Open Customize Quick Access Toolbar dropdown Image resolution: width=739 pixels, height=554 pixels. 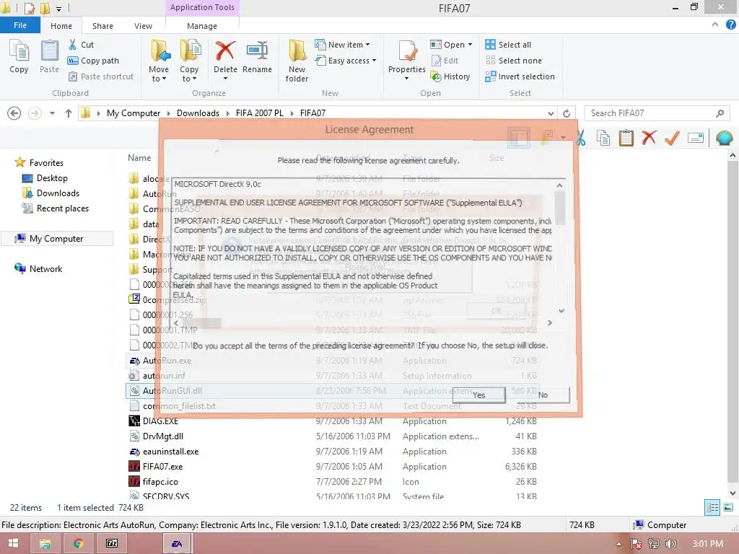(x=58, y=9)
